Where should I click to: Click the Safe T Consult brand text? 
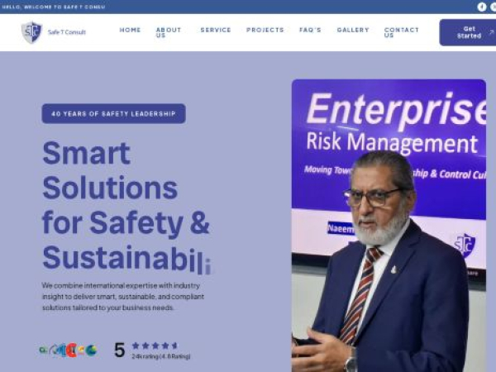pos(67,32)
